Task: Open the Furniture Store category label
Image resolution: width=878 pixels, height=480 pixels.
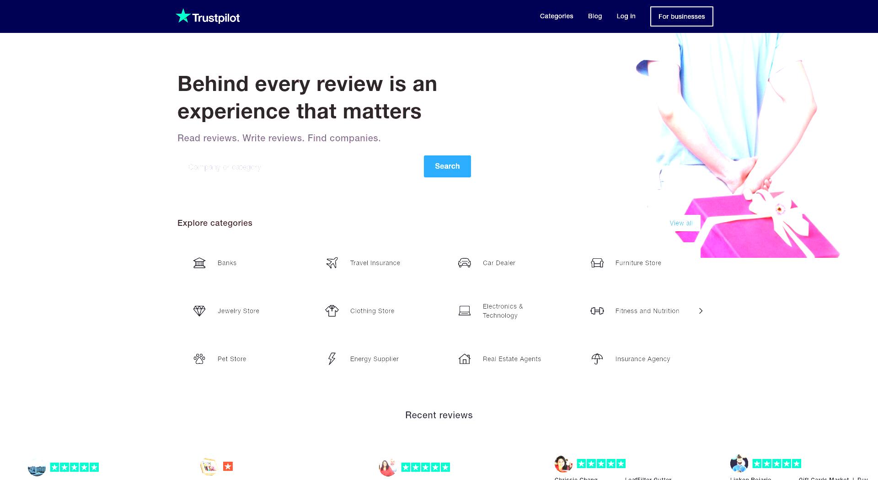Action: pyautogui.click(x=638, y=263)
